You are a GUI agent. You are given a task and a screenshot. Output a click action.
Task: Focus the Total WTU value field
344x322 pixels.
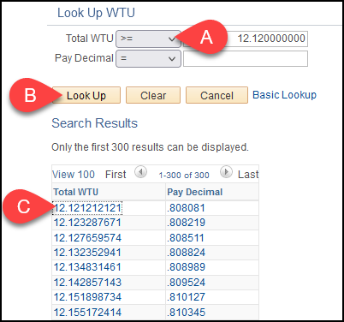[246, 39]
